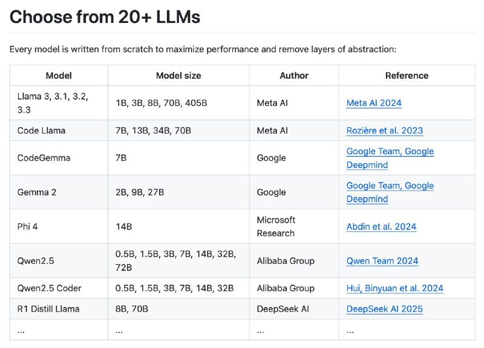Click 'Meta AI' author in Code Llama row
Viewport: 484px width, 348px height.
[272, 131]
